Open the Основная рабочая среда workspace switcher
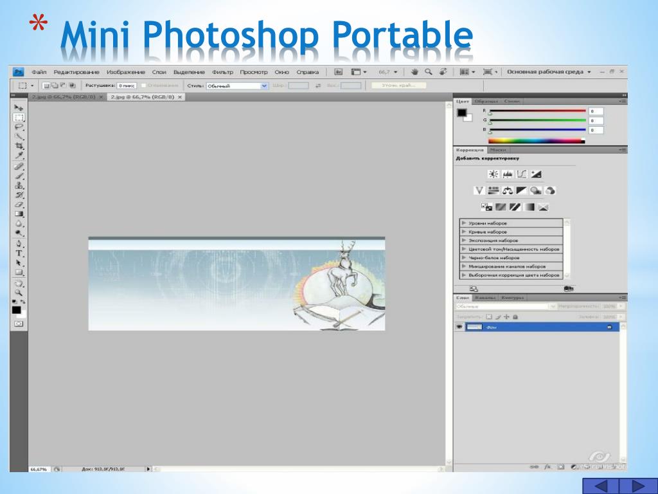This screenshot has height=494, width=658. [x=549, y=72]
